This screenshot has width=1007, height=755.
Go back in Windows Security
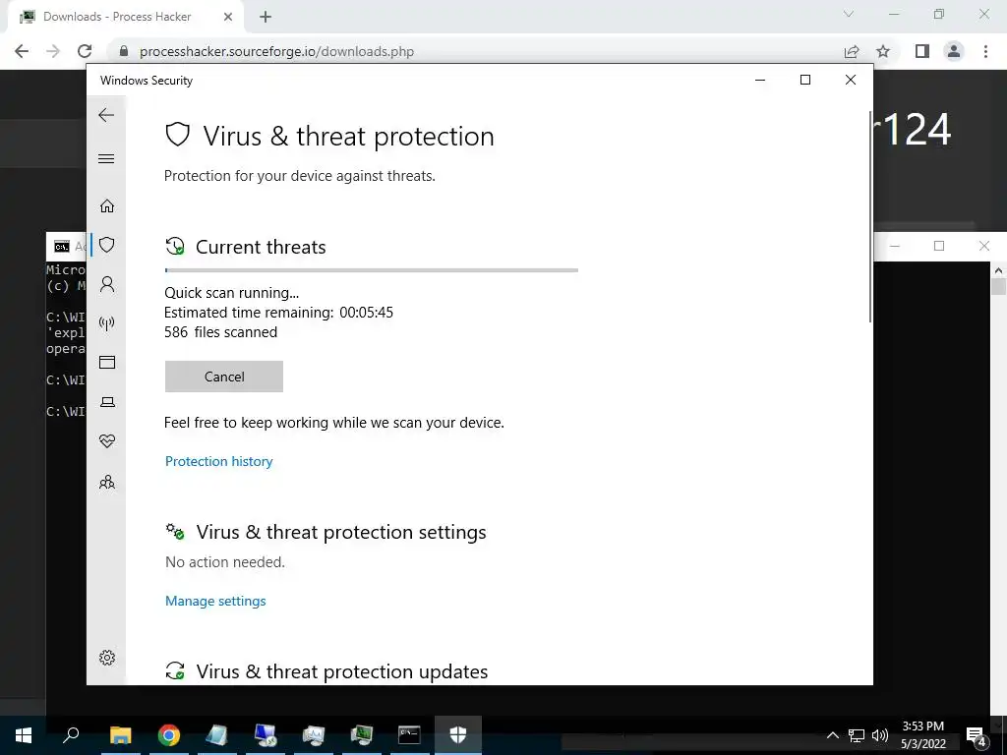pyautogui.click(x=106, y=116)
